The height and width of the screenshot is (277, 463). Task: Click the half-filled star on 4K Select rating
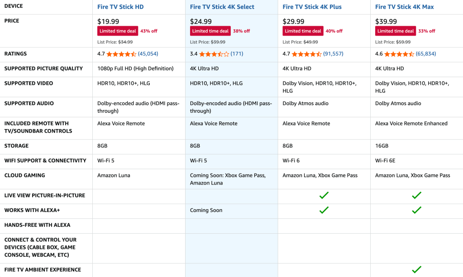point(221,54)
